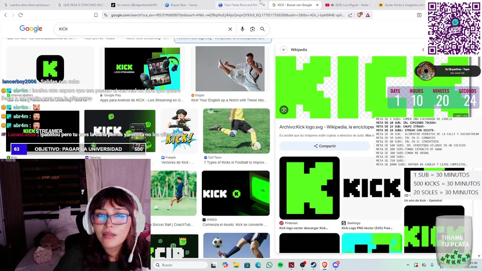Click the Google logo
This screenshot has height=271, width=482.
31,29
